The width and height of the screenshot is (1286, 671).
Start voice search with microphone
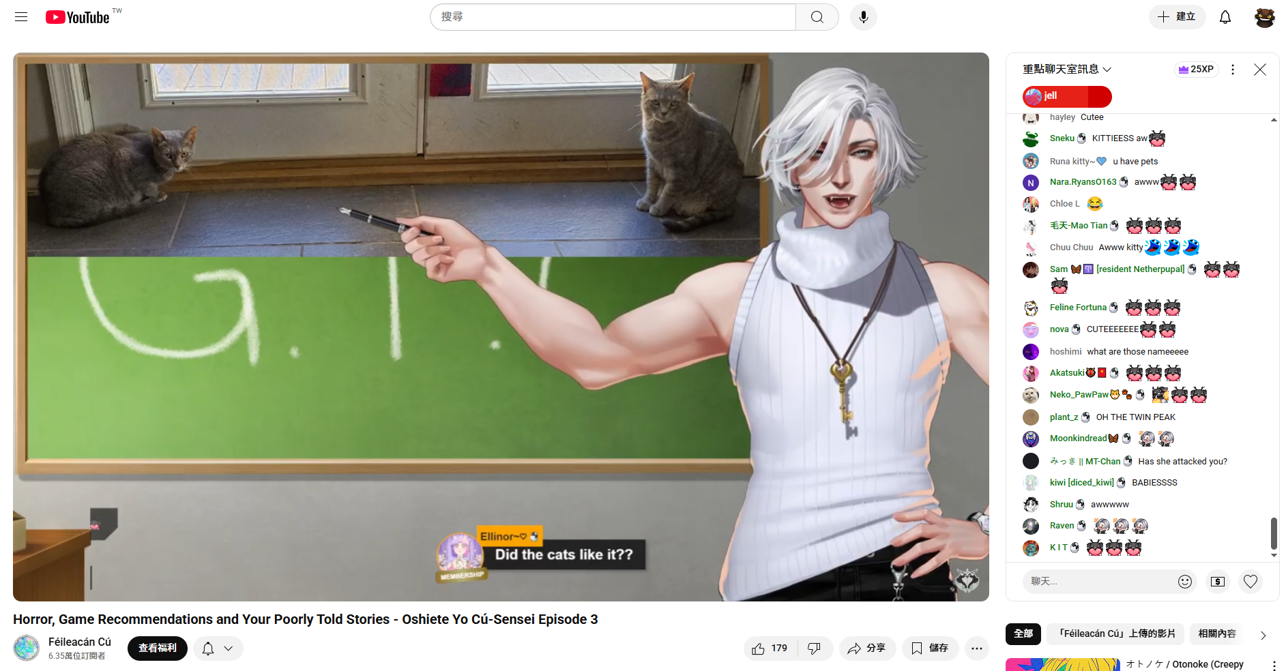click(863, 17)
